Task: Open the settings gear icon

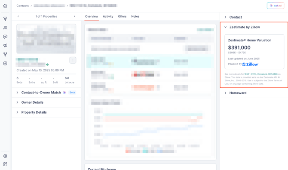Action: pos(5,156)
